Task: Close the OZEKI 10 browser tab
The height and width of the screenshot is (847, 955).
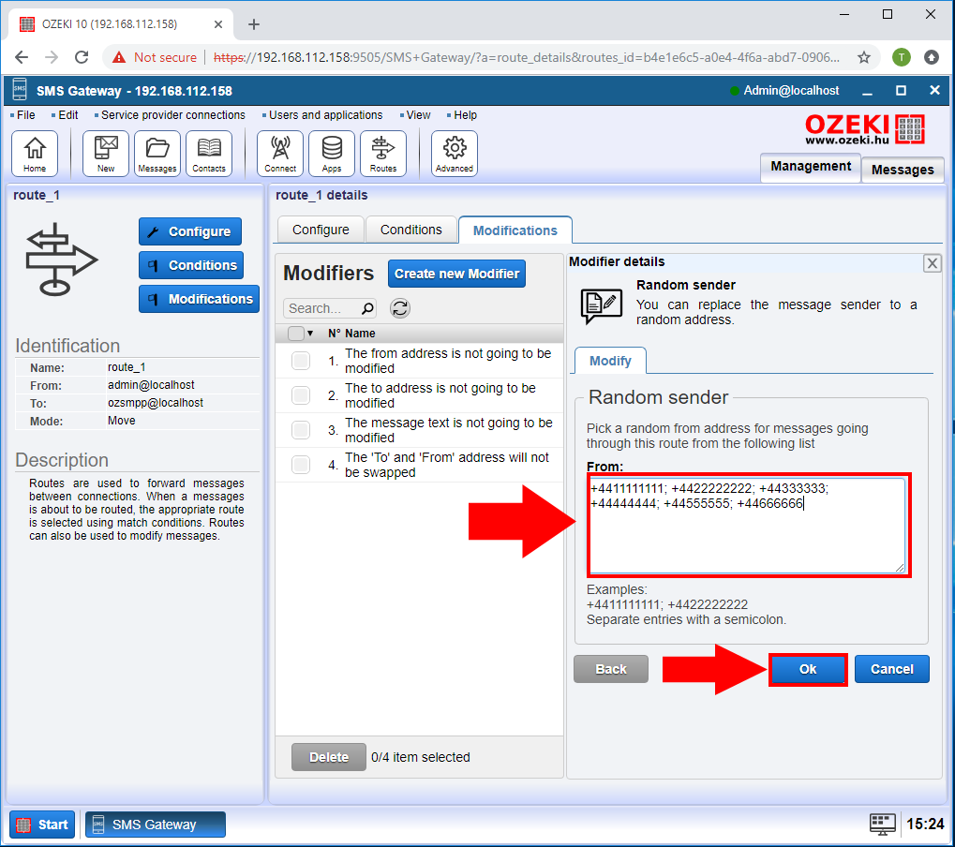Action: [x=218, y=24]
